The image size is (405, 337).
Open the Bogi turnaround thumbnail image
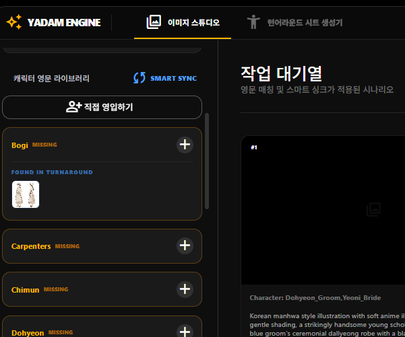tap(26, 194)
